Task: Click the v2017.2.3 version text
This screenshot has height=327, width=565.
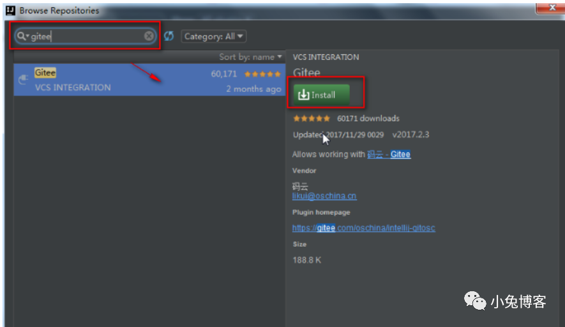Action: (411, 135)
